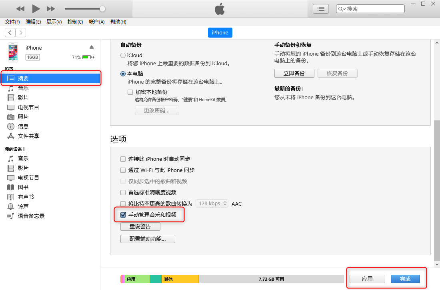
Task: Click the 应用 button
Action: (x=367, y=279)
